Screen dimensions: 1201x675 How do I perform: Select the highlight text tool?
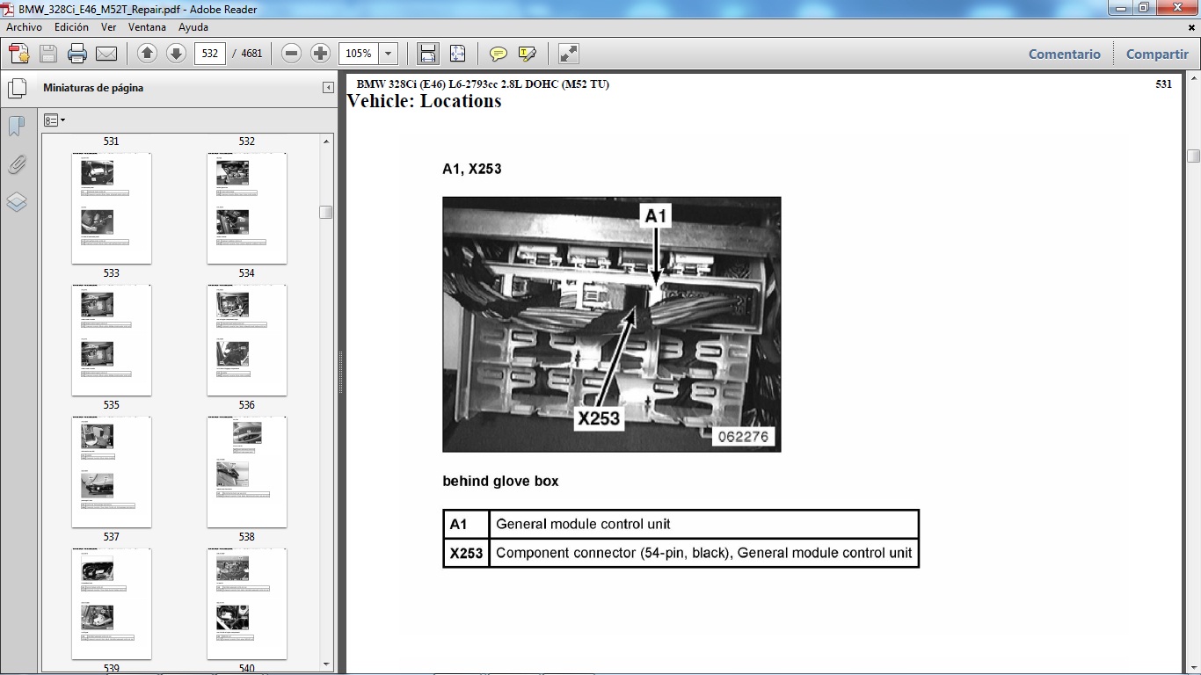click(x=528, y=54)
